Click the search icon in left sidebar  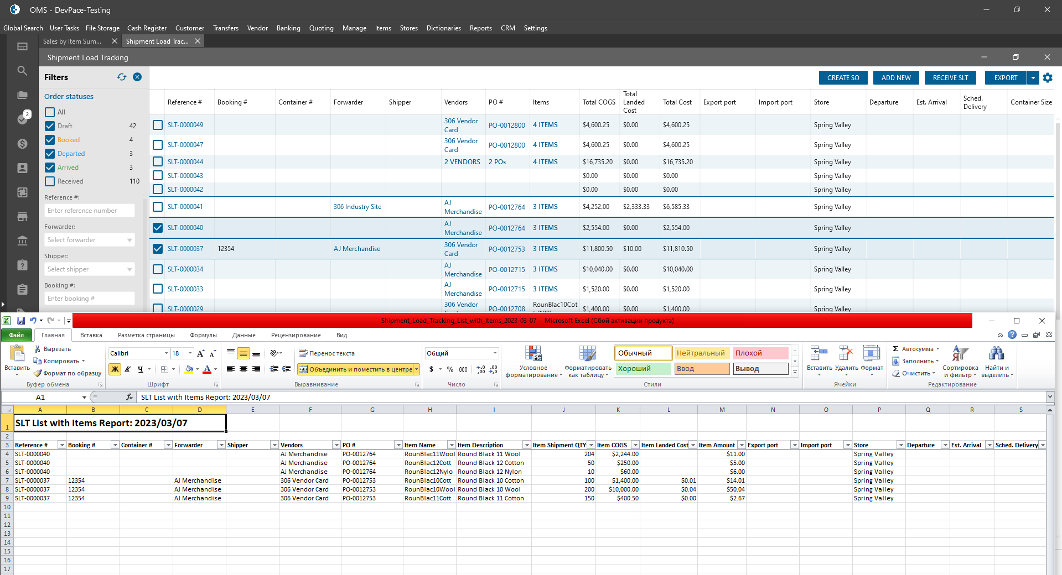22,71
